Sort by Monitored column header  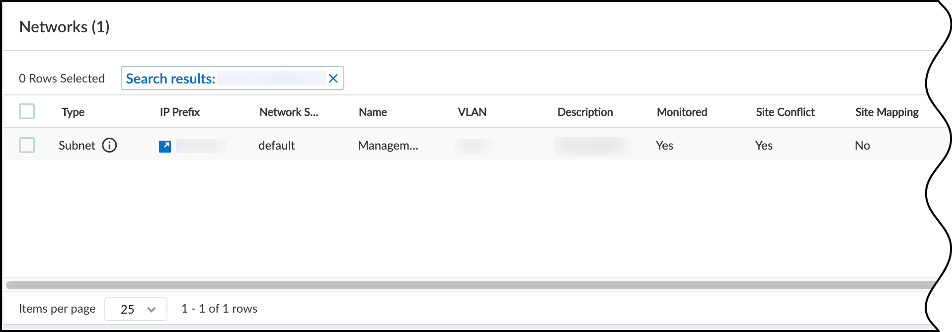[682, 112]
